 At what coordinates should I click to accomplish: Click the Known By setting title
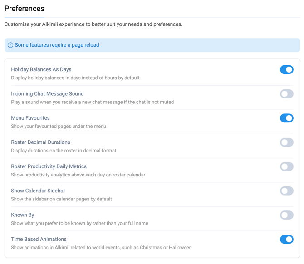(x=23, y=215)
